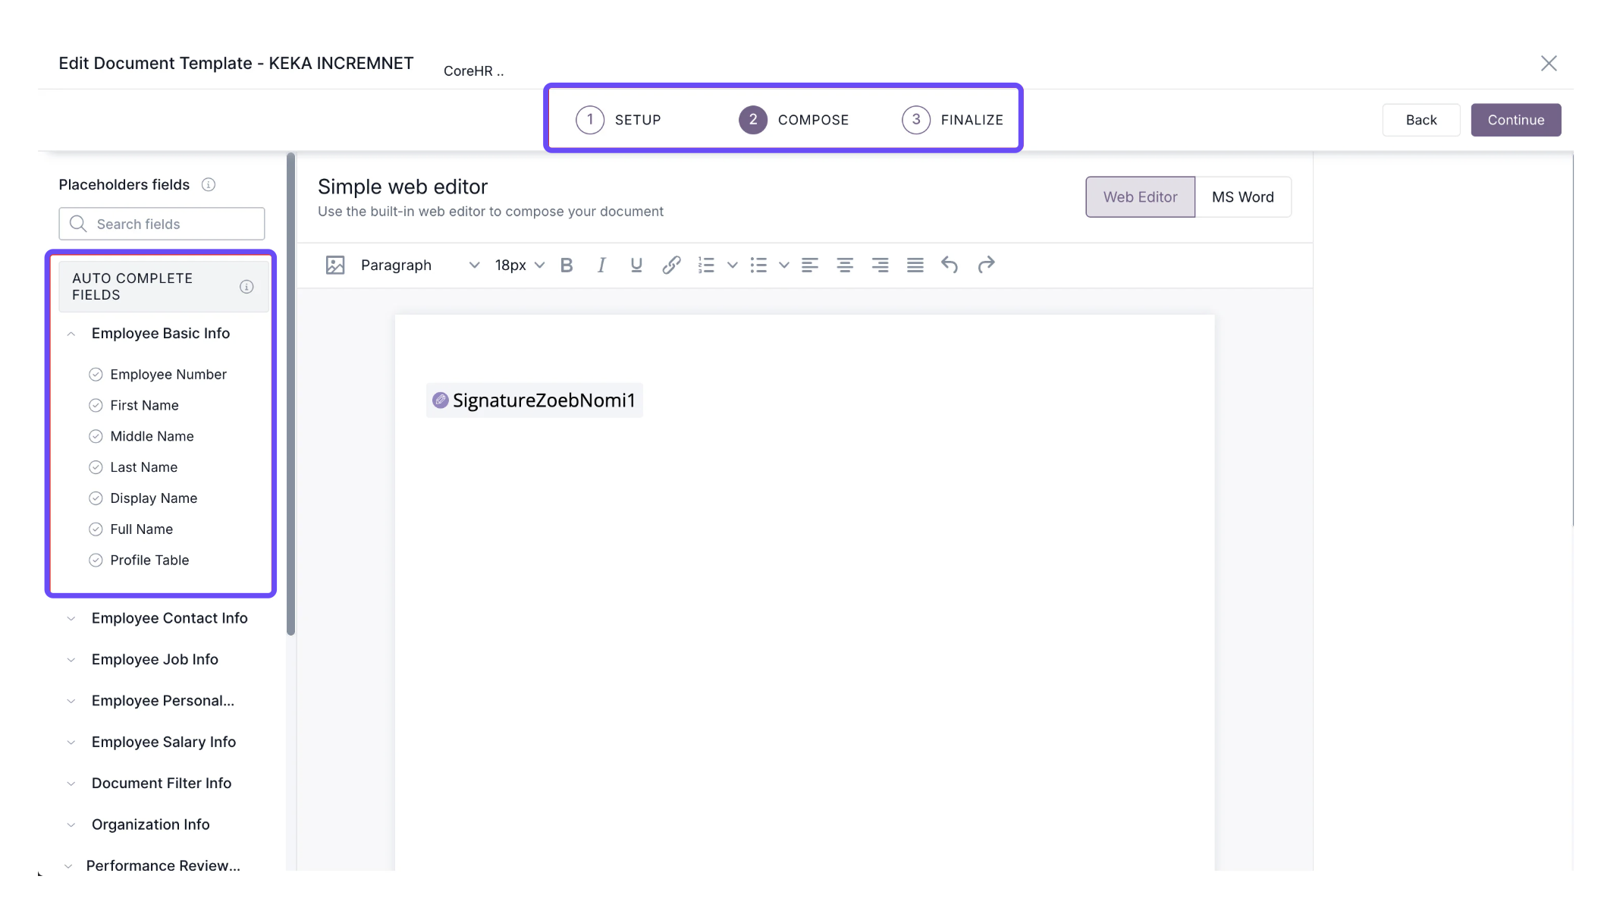
Task: Click the redo arrow icon
Action: (986, 265)
